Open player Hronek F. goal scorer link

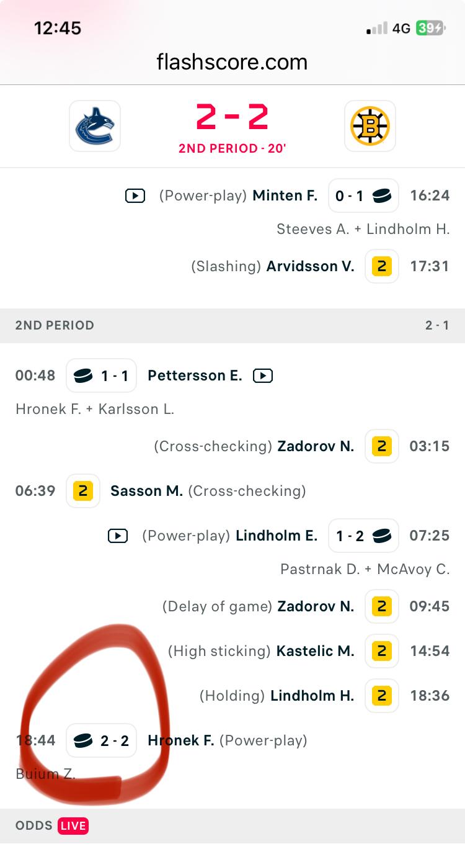pos(180,740)
